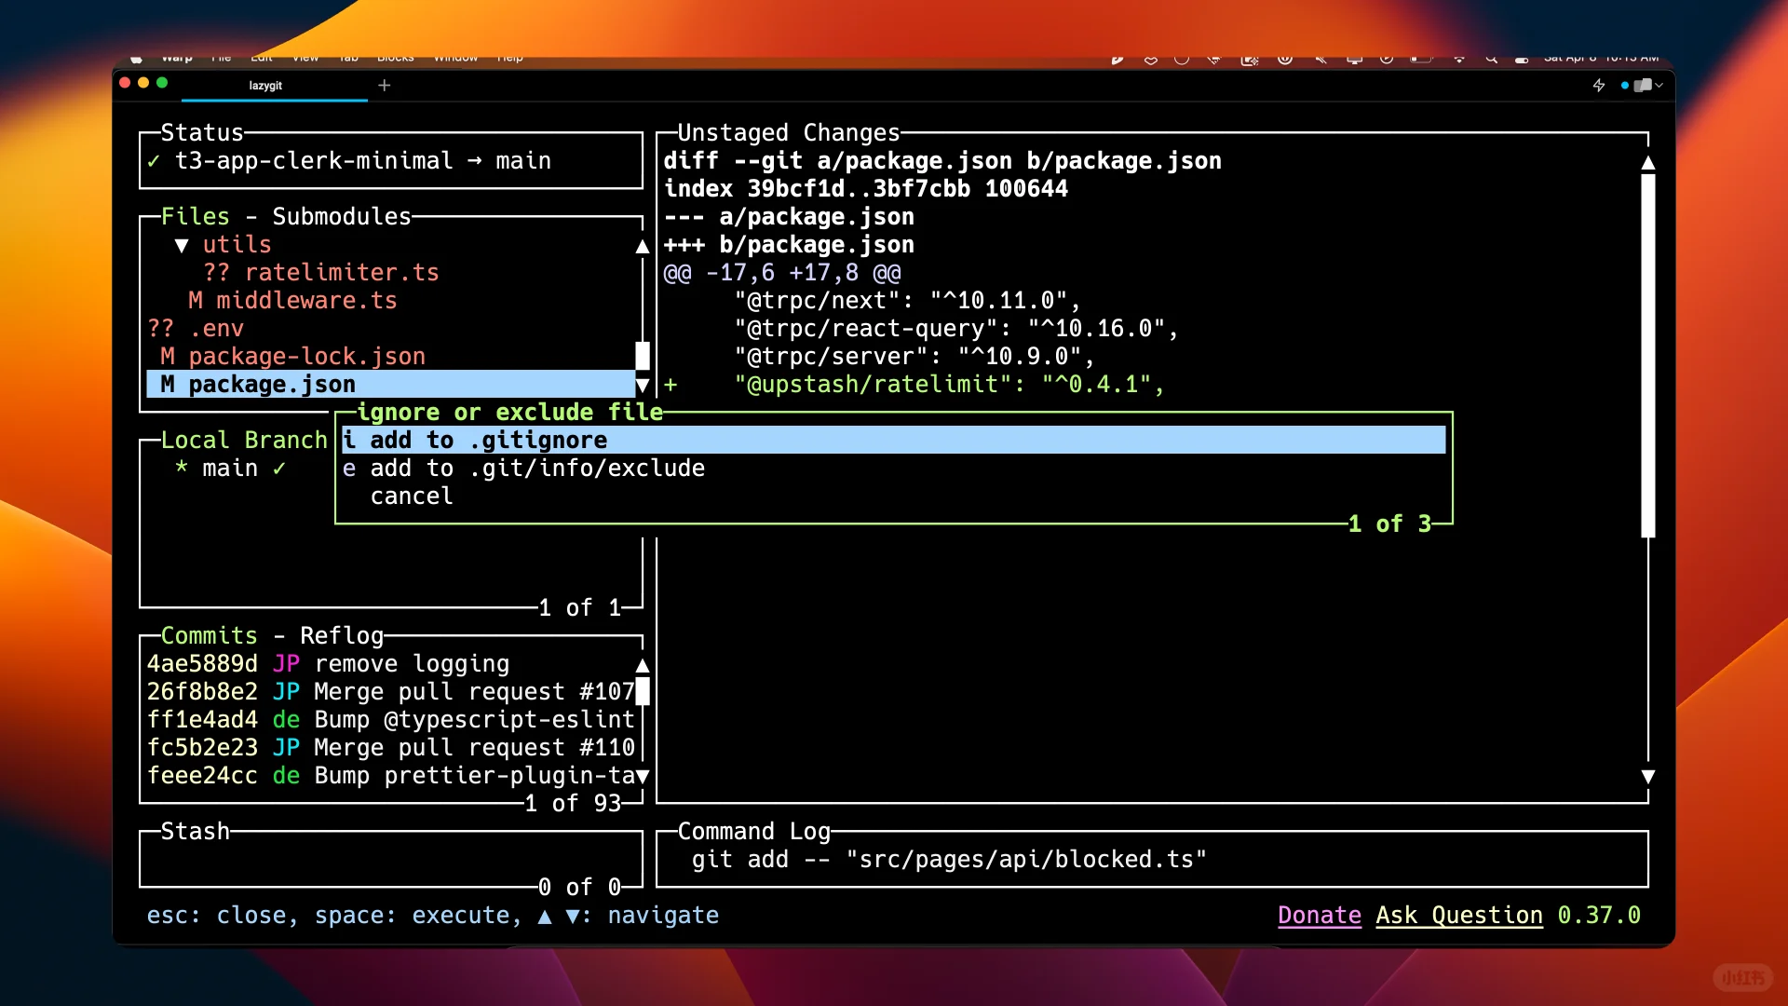
Task: Open a new tab with the plus icon
Action: coord(384,85)
